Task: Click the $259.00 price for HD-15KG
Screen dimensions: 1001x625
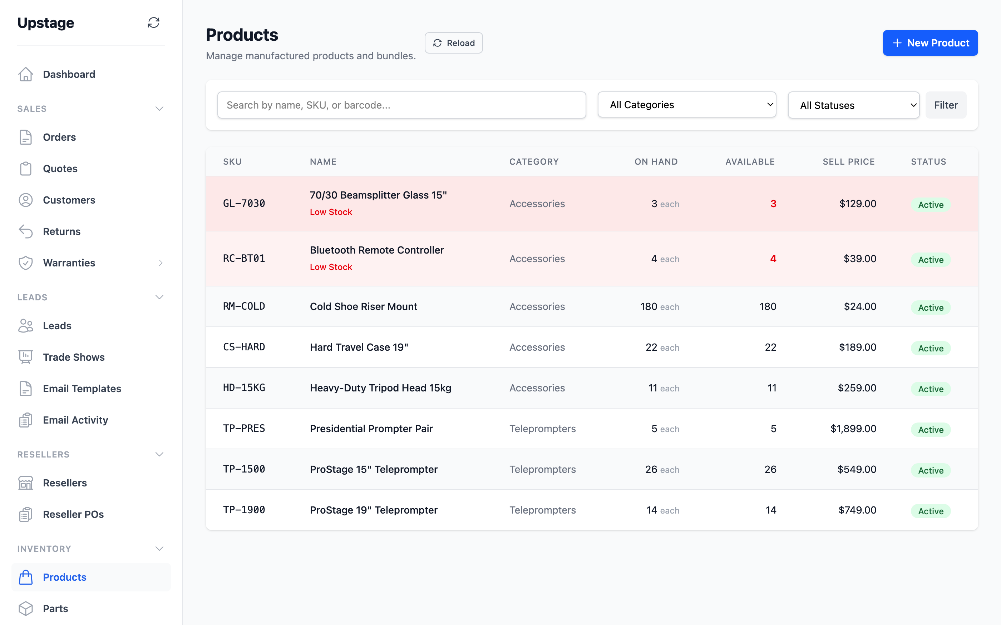Action: pos(857,388)
